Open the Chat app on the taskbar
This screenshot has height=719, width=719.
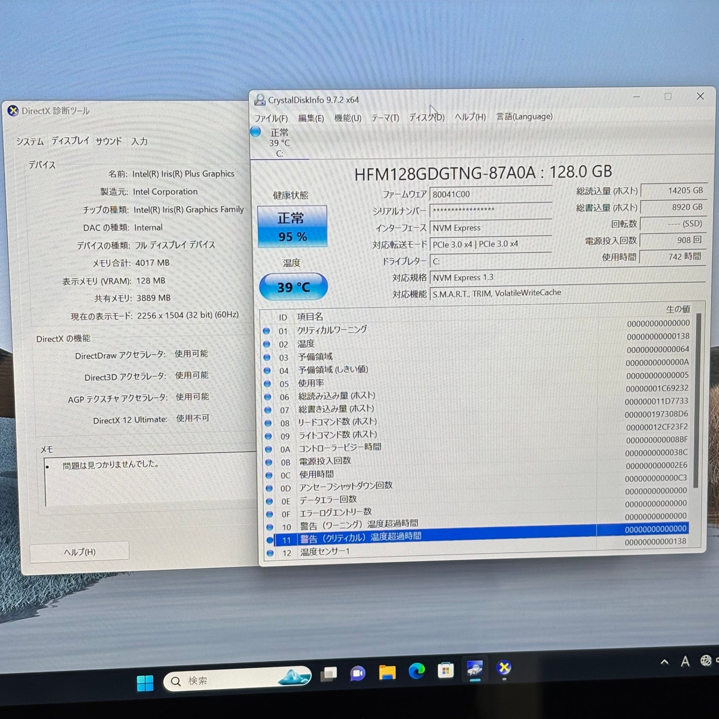click(357, 674)
